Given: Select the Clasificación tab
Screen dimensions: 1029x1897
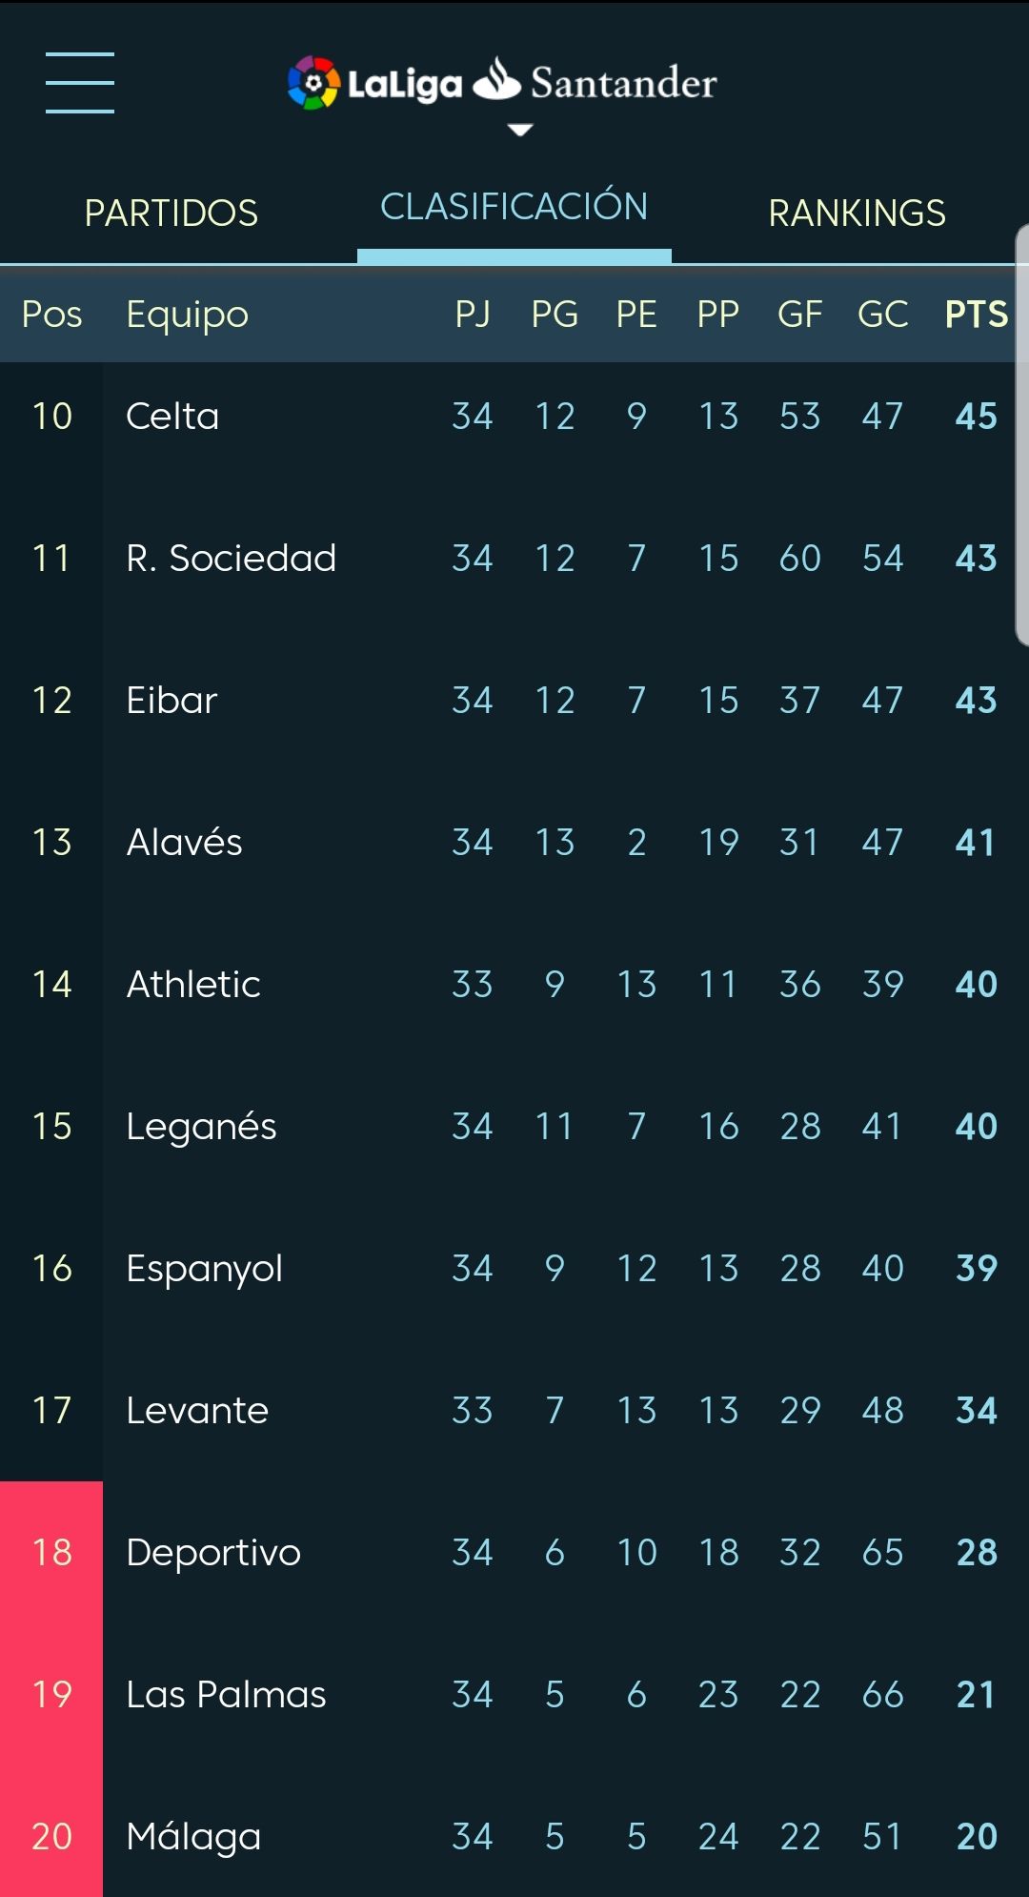Looking at the screenshot, I should click(514, 207).
